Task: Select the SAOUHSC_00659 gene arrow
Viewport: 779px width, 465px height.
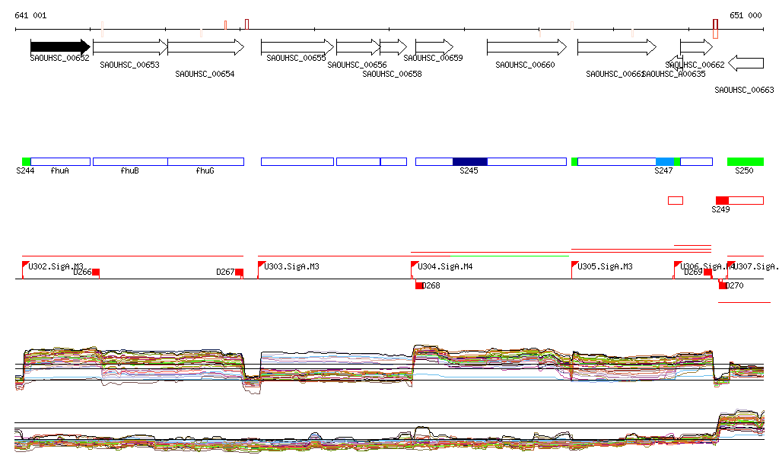Action: pos(434,47)
